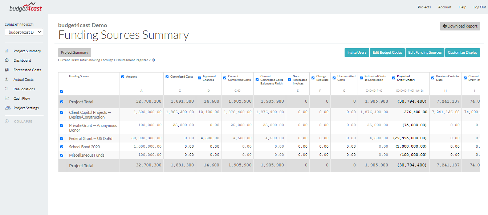Click the 1,500,000.00 amount cell

(x=147, y=112)
